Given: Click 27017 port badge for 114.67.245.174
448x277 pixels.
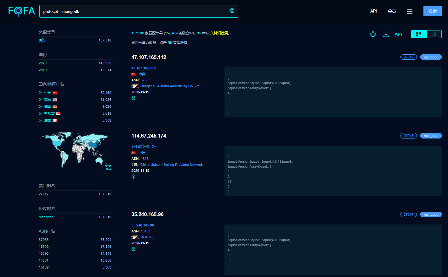Looking at the screenshot, I should (409, 136).
